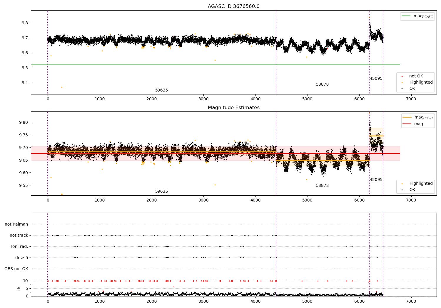Click '58878' in the Magnitude Estimates plot
The width and height of the screenshot is (441, 308).
pyautogui.click(x=322, y=186)
